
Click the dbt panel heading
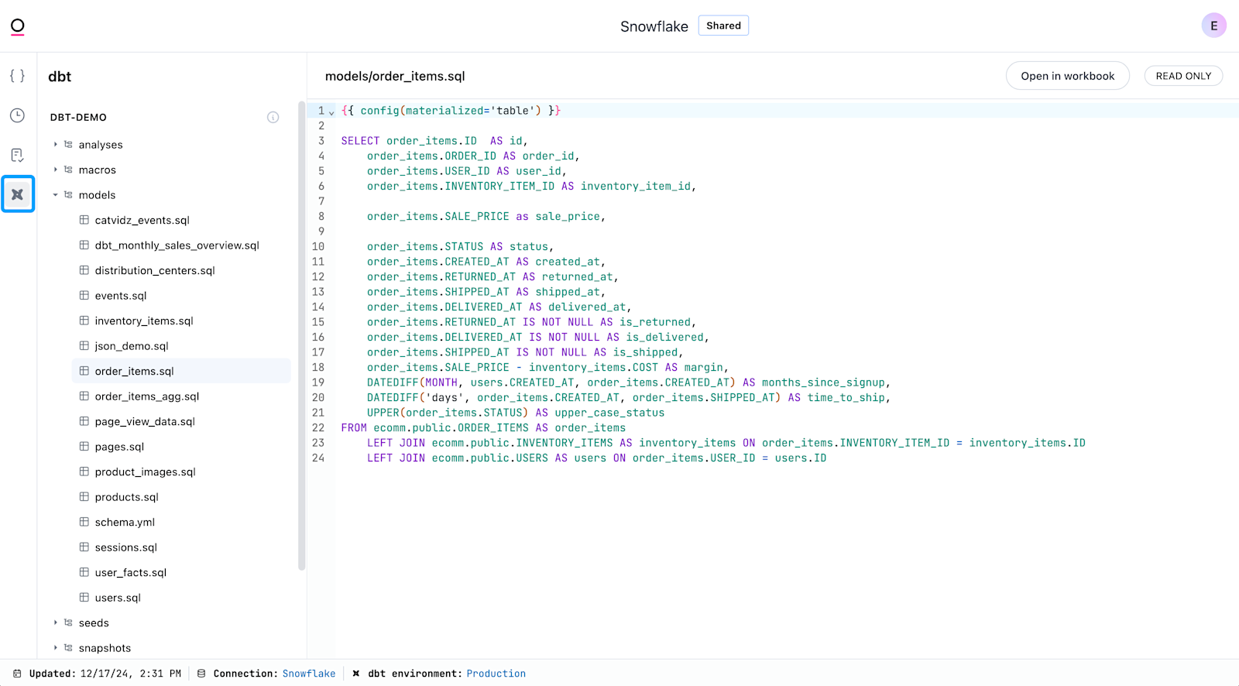60,77
